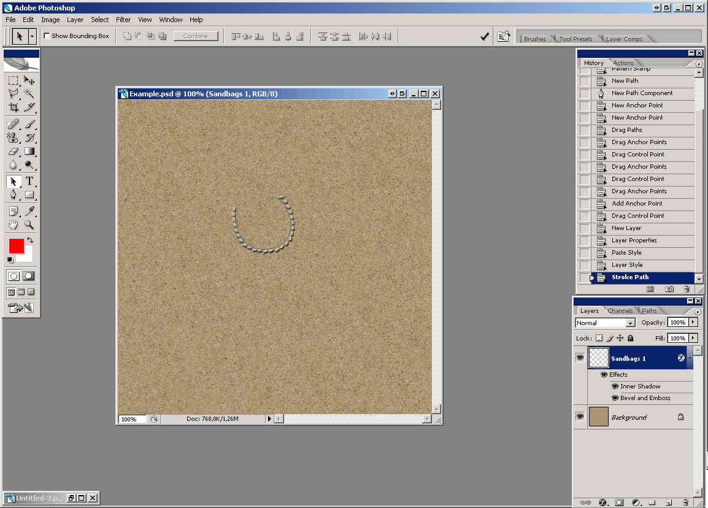Hide the Background layer eye icon
This screenshot has height=508, width=708.
tap(580, 417)
